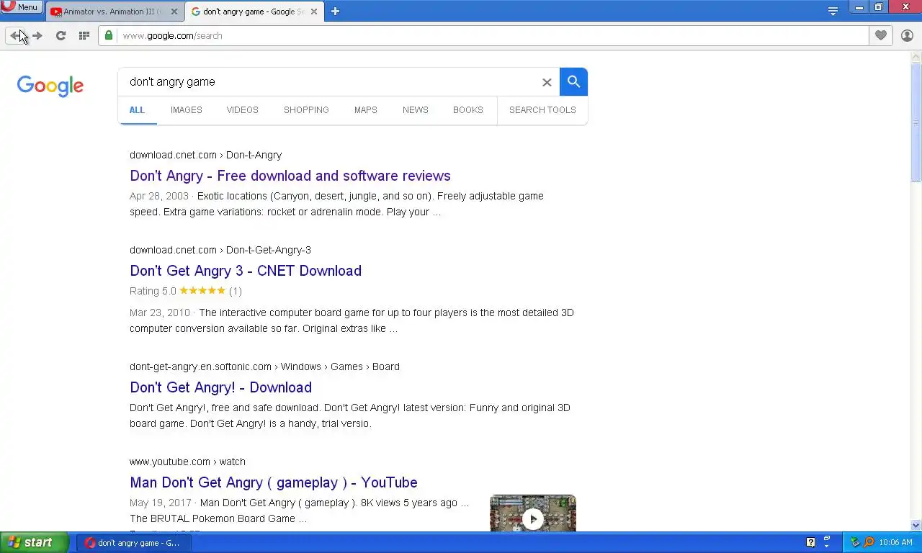Viewport: 922px width, 553px height.
Task: Open the tab menu icon in title bar
Action: point(833,11)
